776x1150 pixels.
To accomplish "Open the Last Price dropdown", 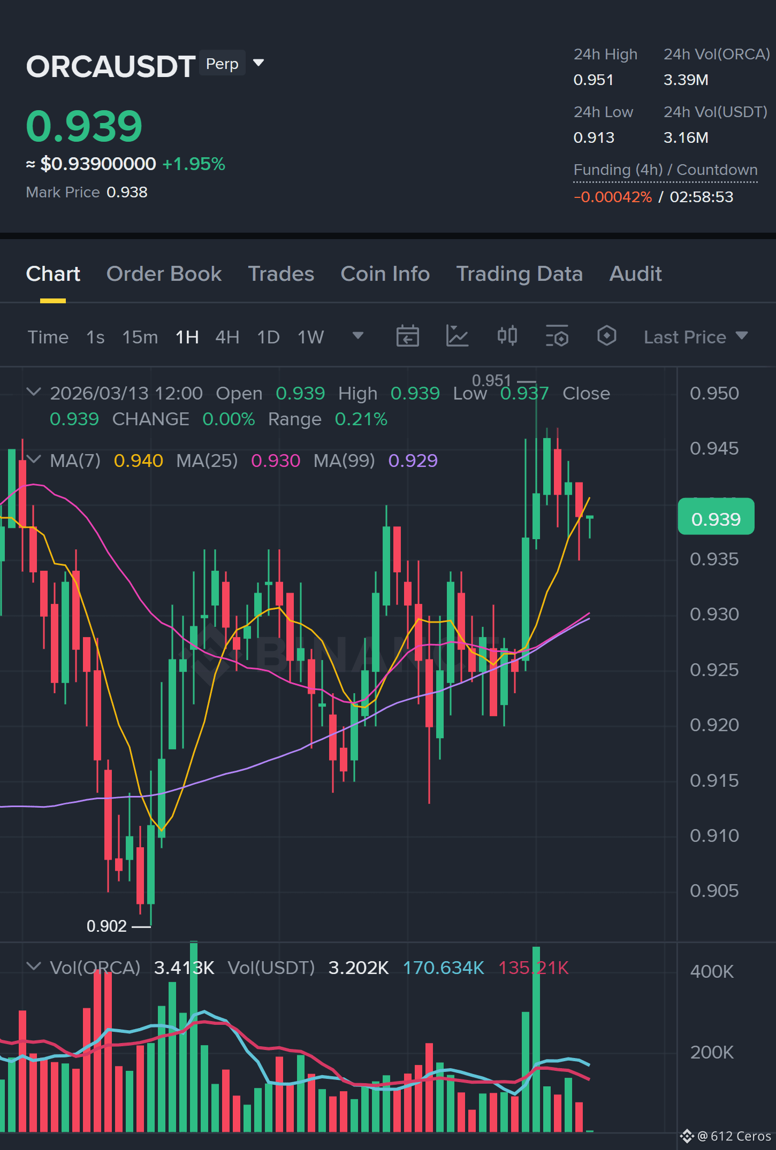I will pos(695,337).
